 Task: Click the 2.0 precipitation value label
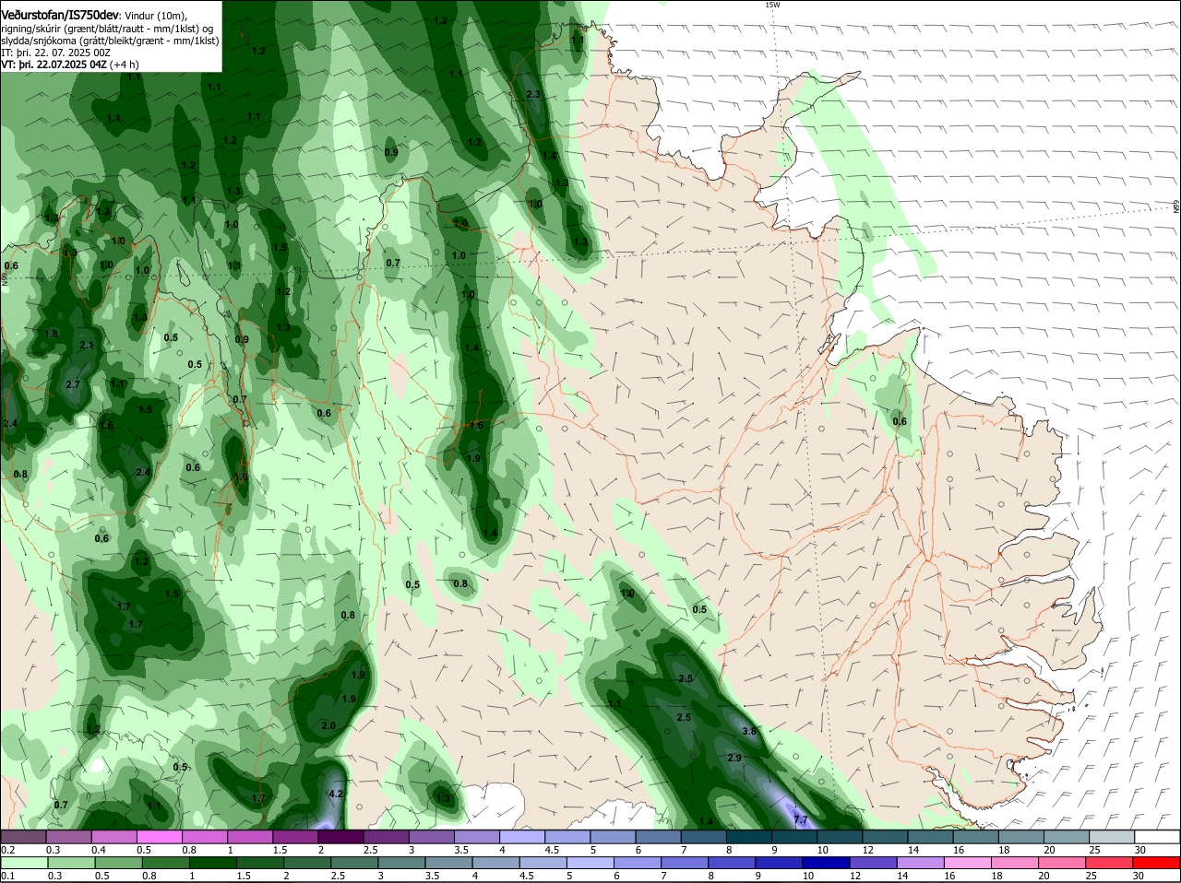[328, 725]
